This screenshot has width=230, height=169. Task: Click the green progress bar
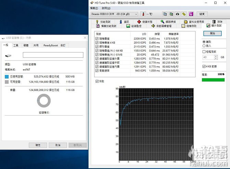click(x=213, y=80)
